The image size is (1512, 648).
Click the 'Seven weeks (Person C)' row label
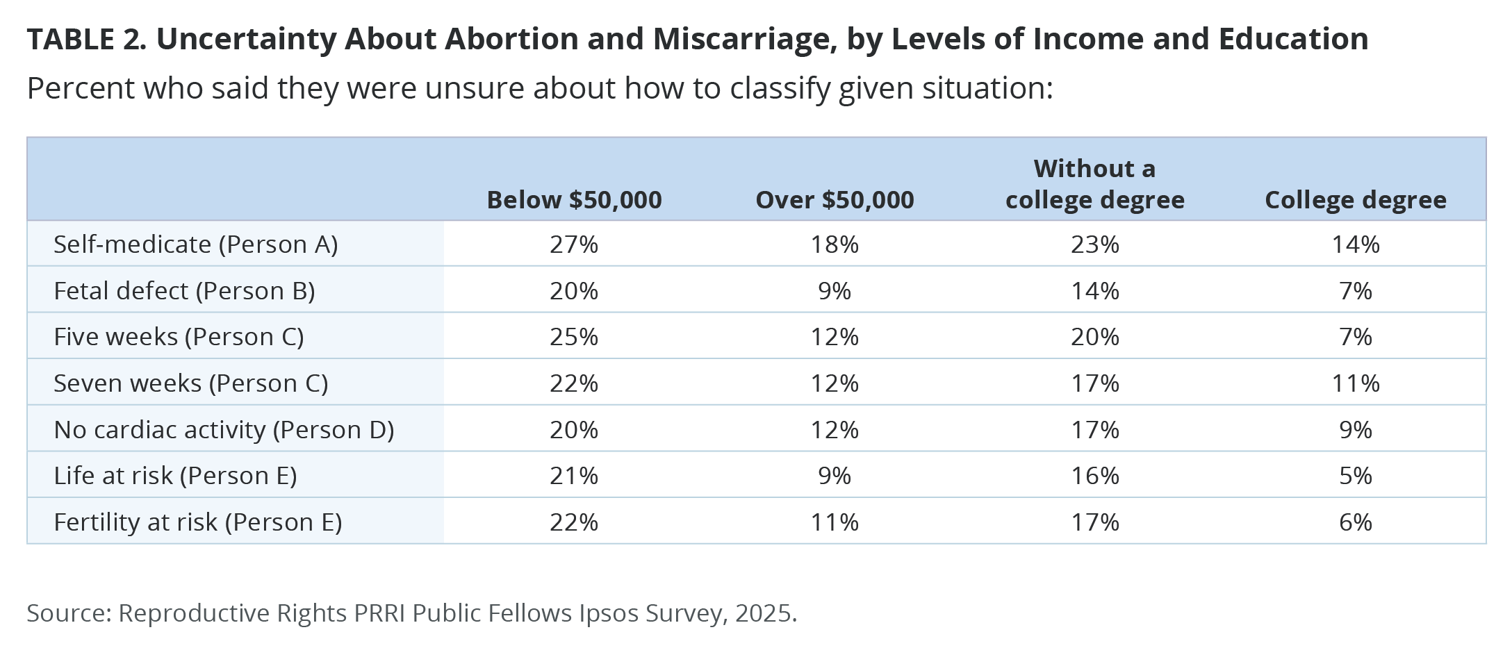(x=190, y=383)
